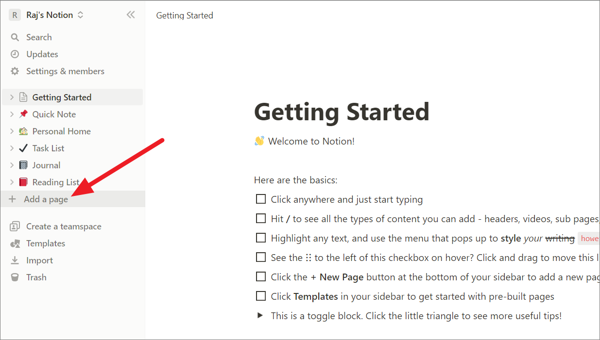Screen dimensions: 600x340
Task: Click the Import download arrow icon
Action: [15, 260]
